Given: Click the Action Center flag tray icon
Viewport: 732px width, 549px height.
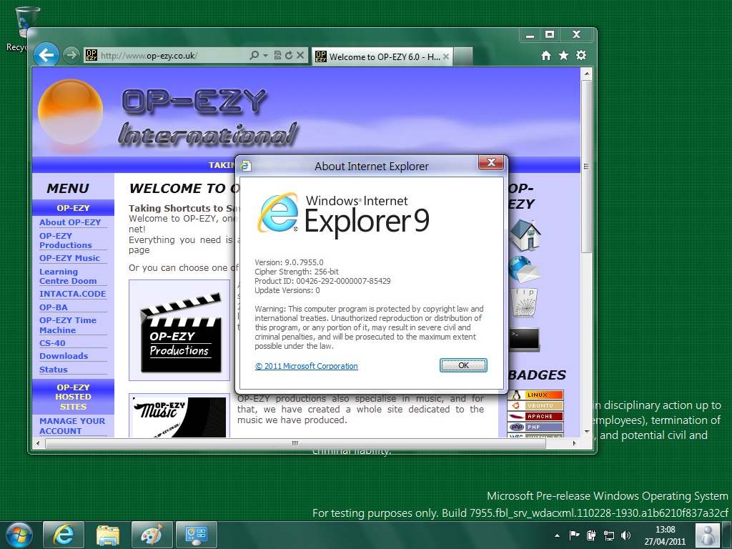Looking at the screenshot, I should (574, 535).
